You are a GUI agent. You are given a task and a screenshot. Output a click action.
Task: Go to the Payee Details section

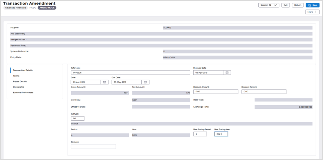pyautogui.click(x=20, y=81)
